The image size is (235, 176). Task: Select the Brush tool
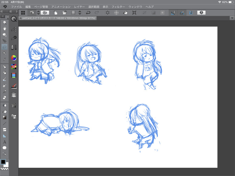coord(5,79)
